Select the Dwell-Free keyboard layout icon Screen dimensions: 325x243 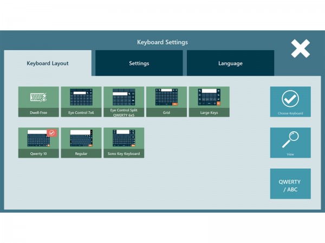point(38,98)
